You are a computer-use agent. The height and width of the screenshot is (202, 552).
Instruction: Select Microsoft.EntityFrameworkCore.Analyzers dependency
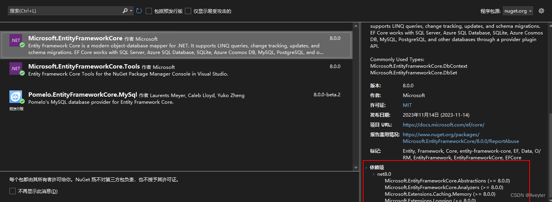(444, 188)
